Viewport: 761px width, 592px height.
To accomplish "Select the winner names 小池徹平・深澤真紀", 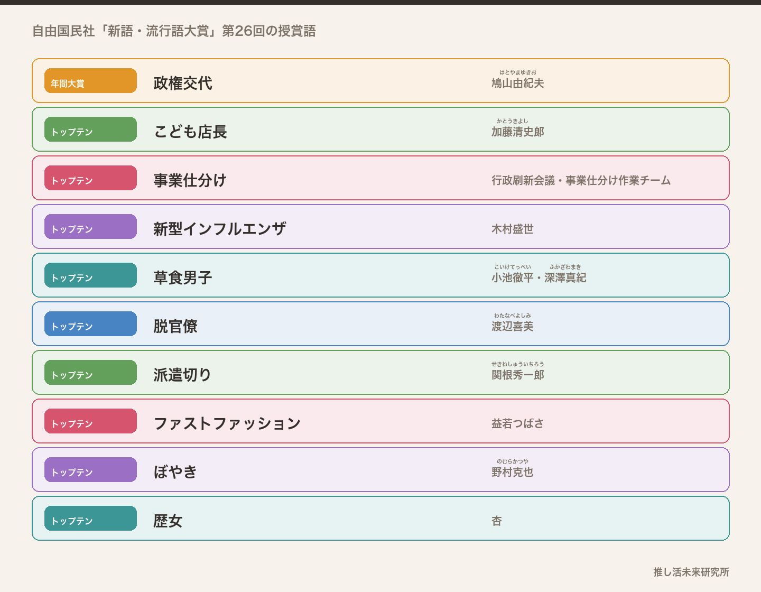I will [x=539, y=277].
